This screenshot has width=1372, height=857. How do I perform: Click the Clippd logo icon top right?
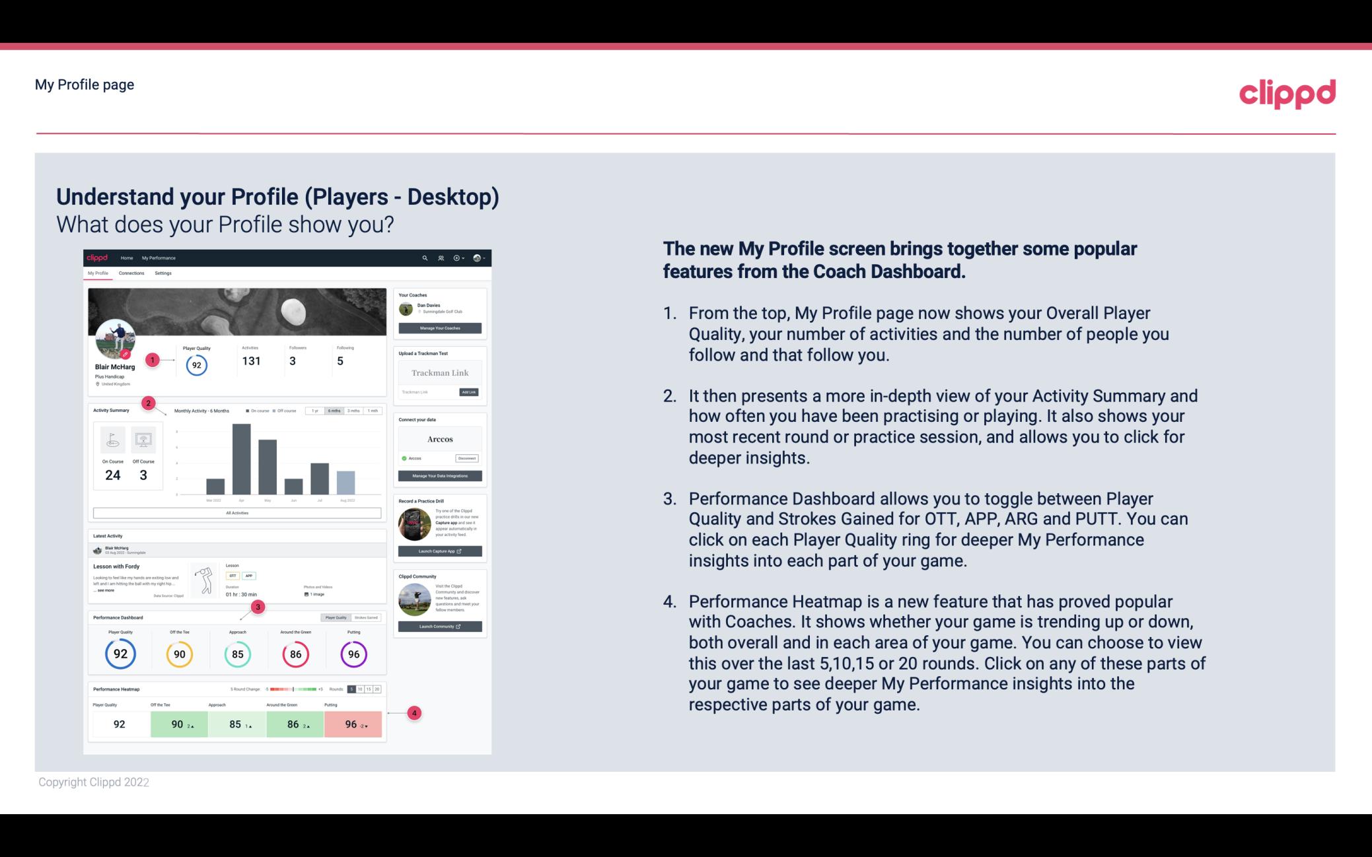(x=1285, y=92)
